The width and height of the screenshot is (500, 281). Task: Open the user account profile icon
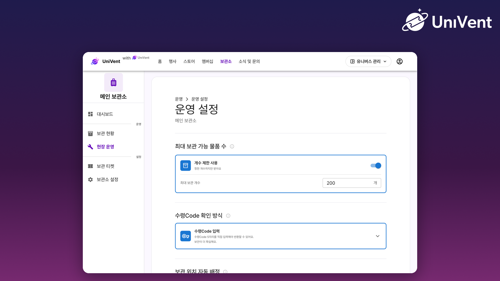(x=399, y=61)
